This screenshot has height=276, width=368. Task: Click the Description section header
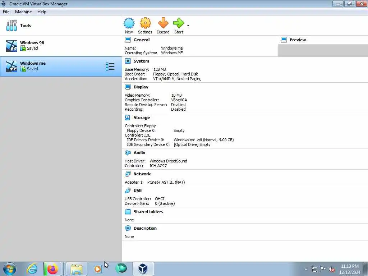click(x=145, y=228)
